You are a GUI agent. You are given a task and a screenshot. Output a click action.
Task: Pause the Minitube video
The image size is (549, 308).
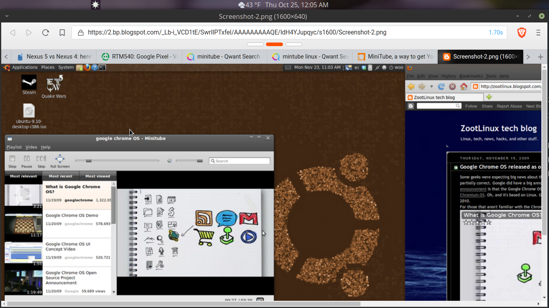[x=27, y=161]
